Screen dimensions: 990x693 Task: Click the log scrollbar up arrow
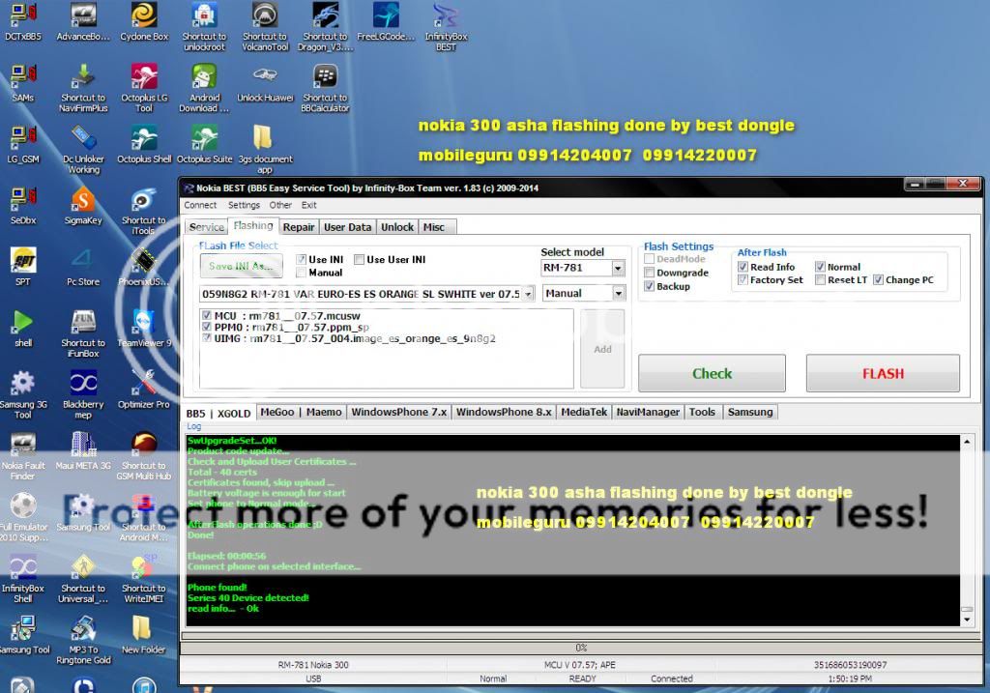(x=967, y=442)
